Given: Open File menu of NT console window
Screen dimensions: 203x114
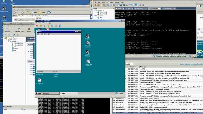Looking at the screenshot, I should pos(36,23).
